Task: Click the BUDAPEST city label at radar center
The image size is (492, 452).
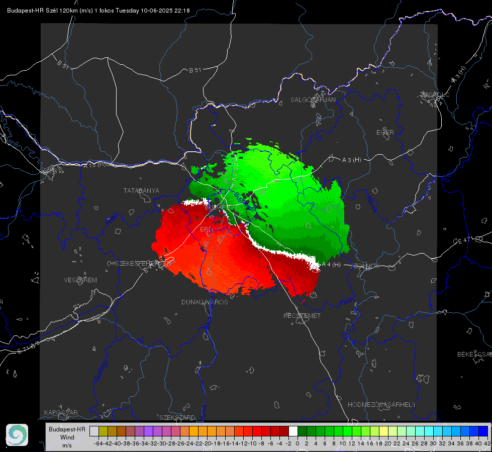Action: click(x=221, y=207)
